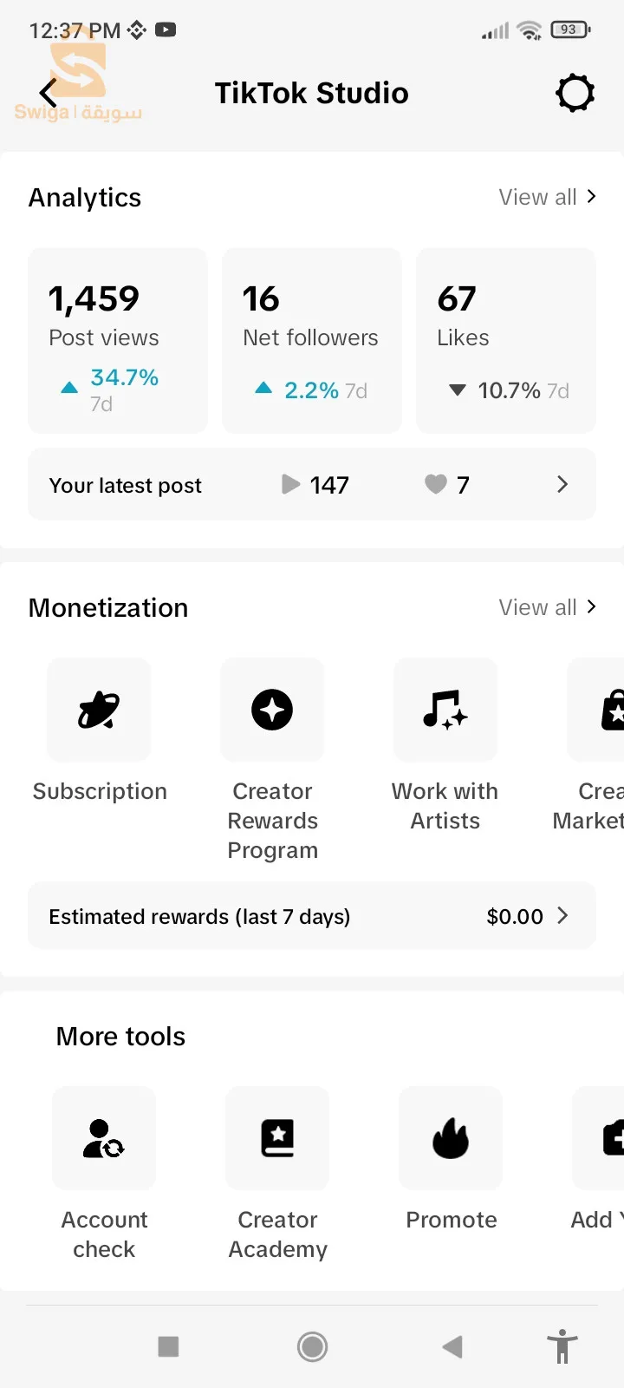Tap the latest post play count
Image resolution: width=624 pixels, height=1388 pixels.
click(x=316, y=485)
